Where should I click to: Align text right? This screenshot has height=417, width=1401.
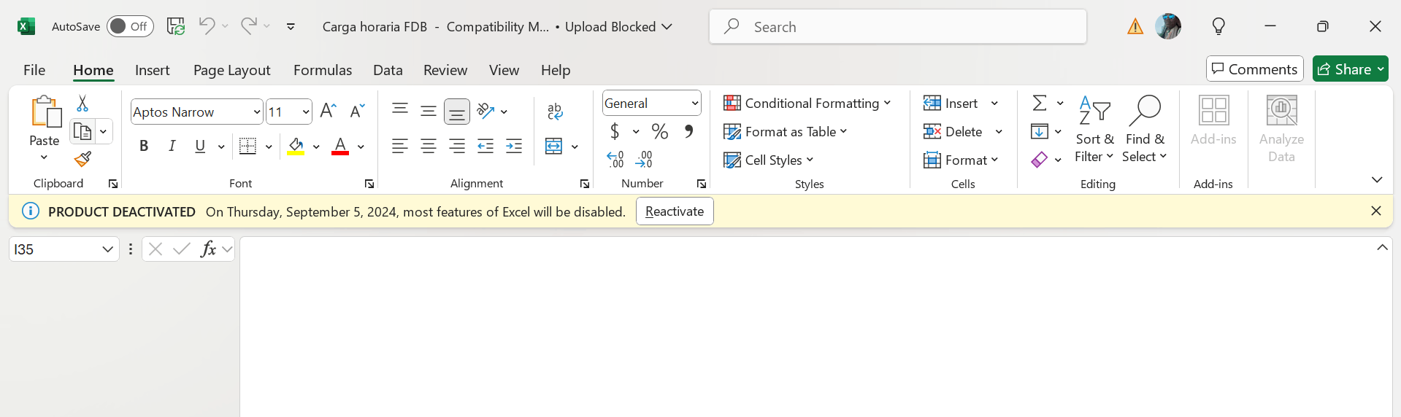pos(457,147)
